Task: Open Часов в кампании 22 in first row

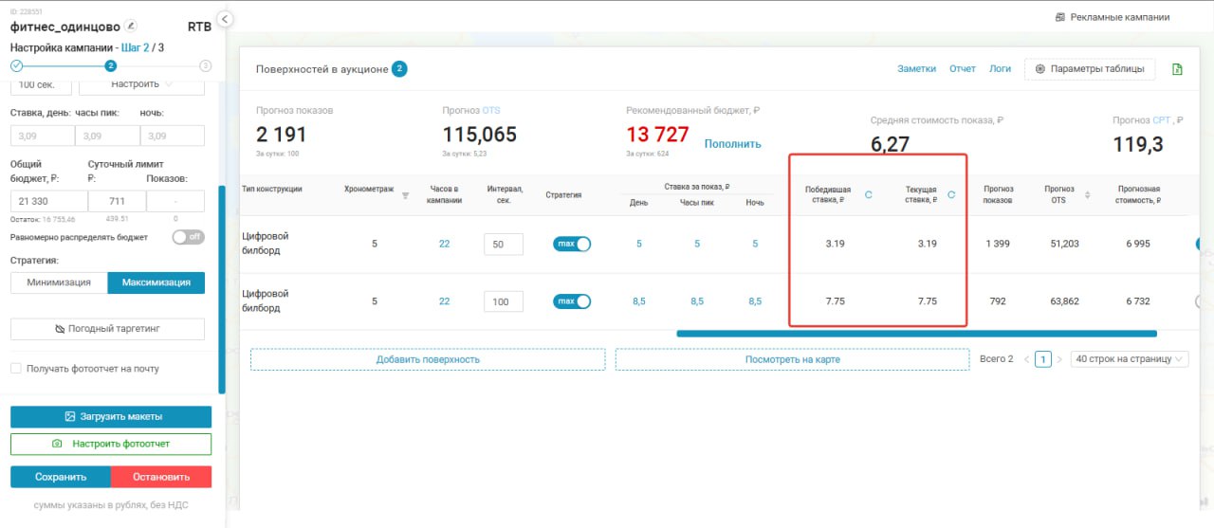Action: [444, 244]
